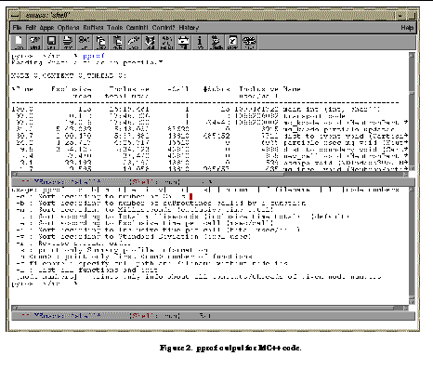Open the Options menu dropdown
The height and width of the screenshot is (369, 433).
68,28
